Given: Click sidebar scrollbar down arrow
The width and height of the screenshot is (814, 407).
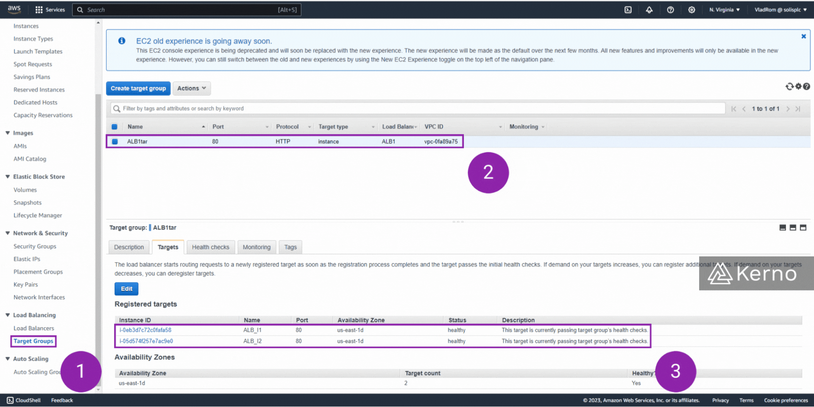Looking at the screenshot, I should click(x=98, y=389).
